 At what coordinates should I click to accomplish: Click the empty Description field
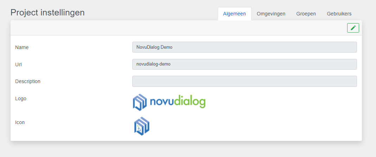point(244,81)
